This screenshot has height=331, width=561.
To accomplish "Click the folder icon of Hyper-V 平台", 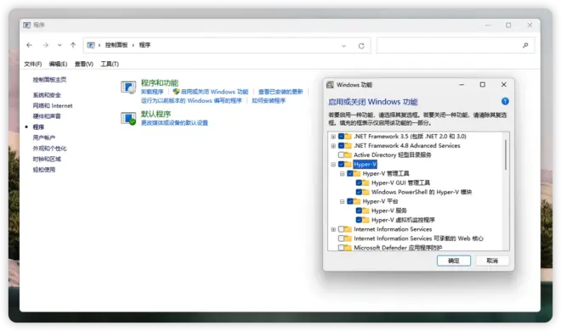I will [x=357, y=201].
